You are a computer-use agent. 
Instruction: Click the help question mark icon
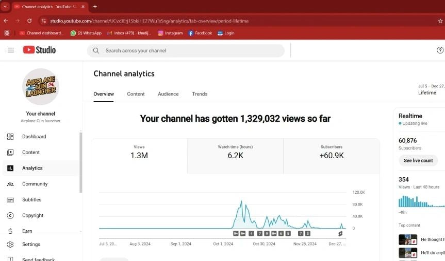[x=440, y=50]
